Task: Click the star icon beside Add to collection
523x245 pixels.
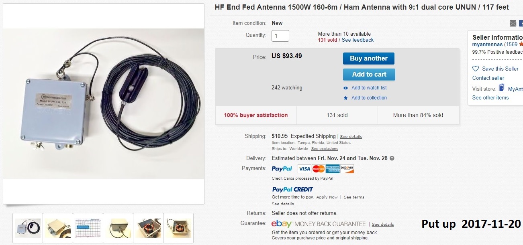Action: point(345,98)
